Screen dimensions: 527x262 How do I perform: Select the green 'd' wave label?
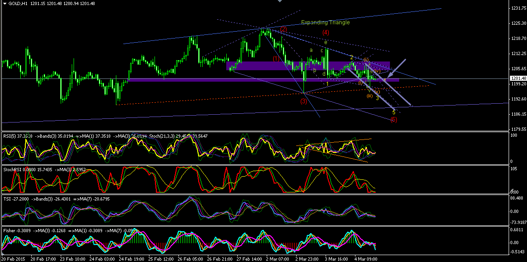(x=324, y=74)
